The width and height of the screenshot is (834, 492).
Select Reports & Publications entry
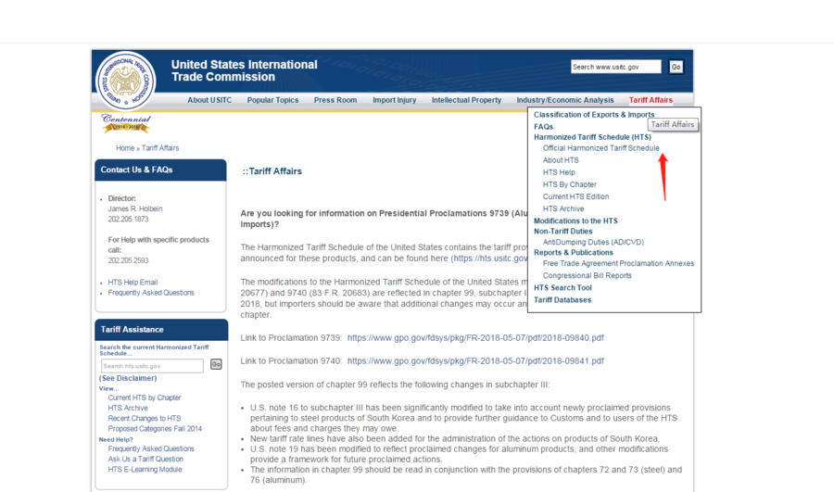(574, 253)
